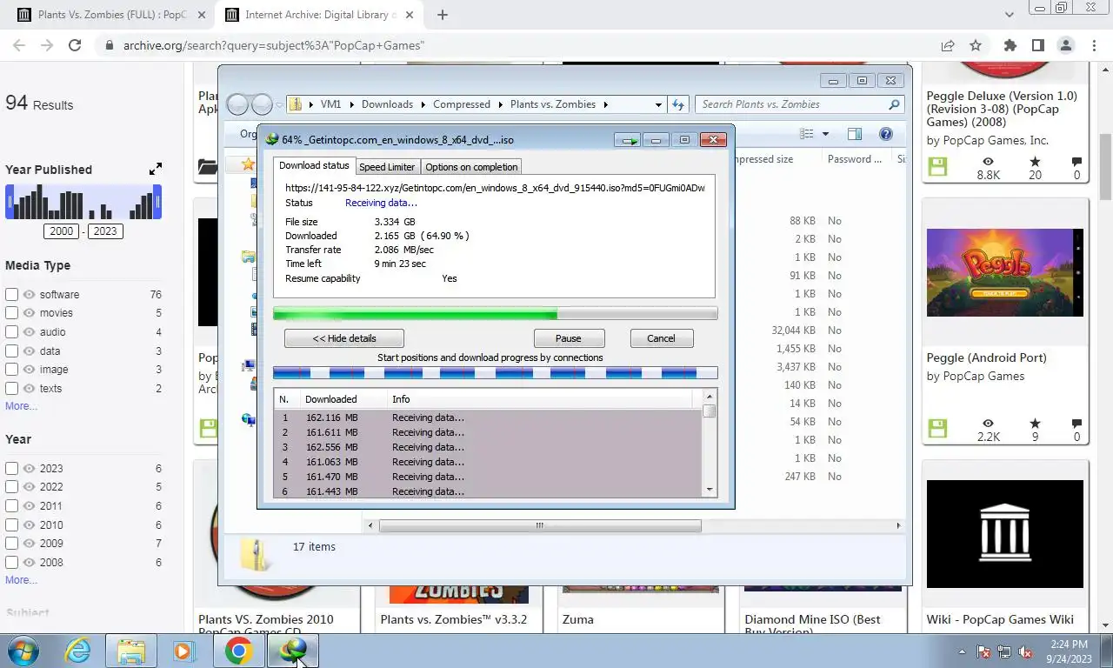Expand the Year Published histogram icon

pyautogui.click(x=155, y=169)
